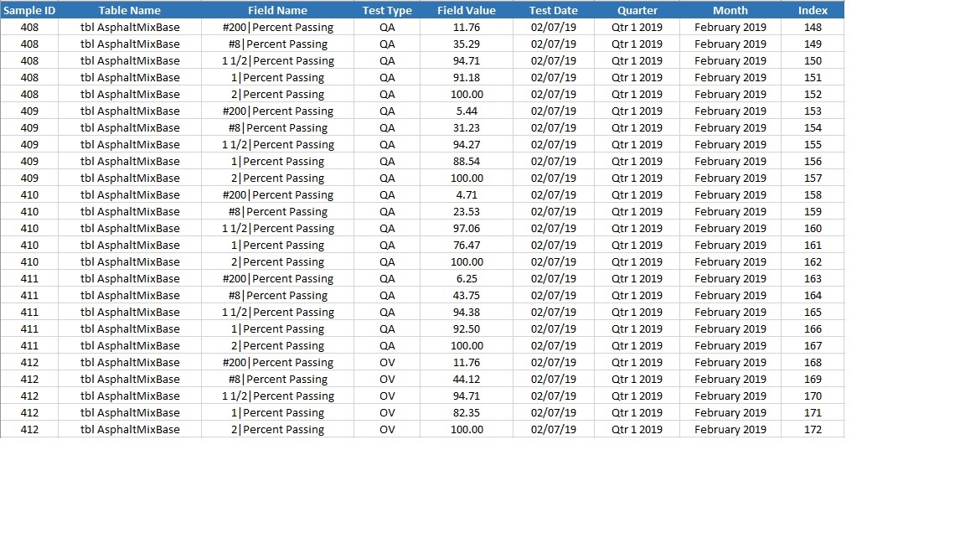Select Index cell 163
The image size is (965, 543).
[813, 278]
